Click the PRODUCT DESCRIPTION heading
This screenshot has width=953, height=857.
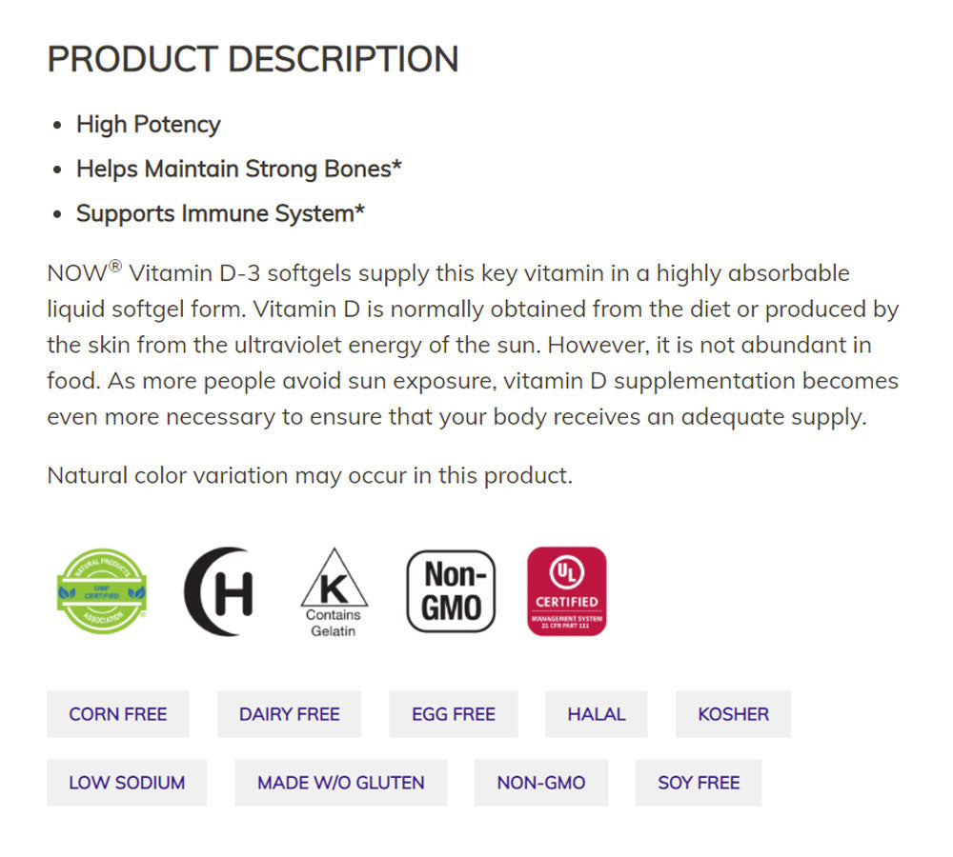253,59
